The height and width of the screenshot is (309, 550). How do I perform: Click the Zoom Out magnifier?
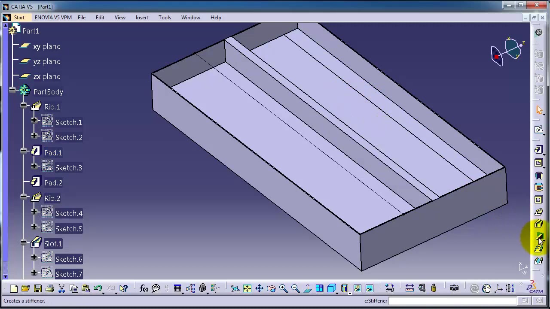coord(295,288)
